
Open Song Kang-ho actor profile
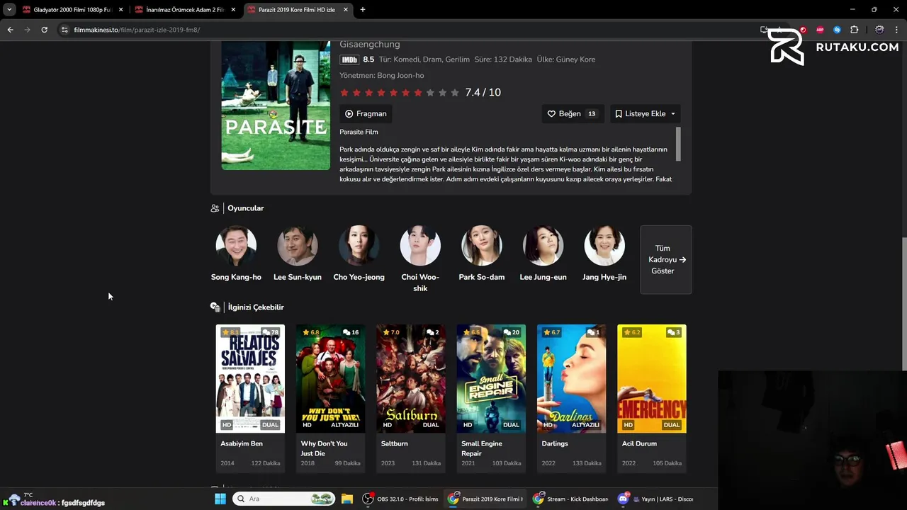click(x=236, y=254)
